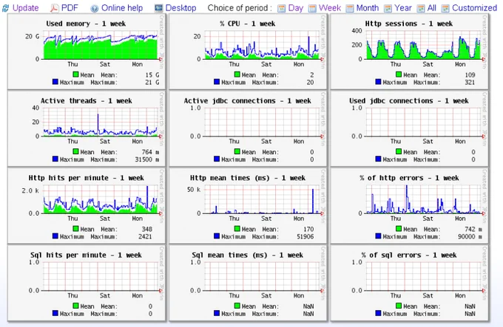Click the Online help icon

pyautogui.click(x=94, y=8)
